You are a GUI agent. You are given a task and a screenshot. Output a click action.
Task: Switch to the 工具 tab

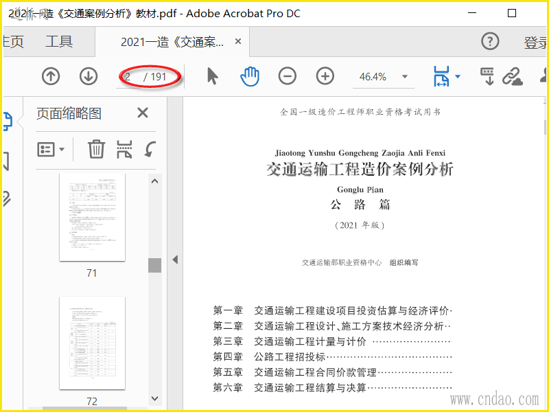point(59,42)
